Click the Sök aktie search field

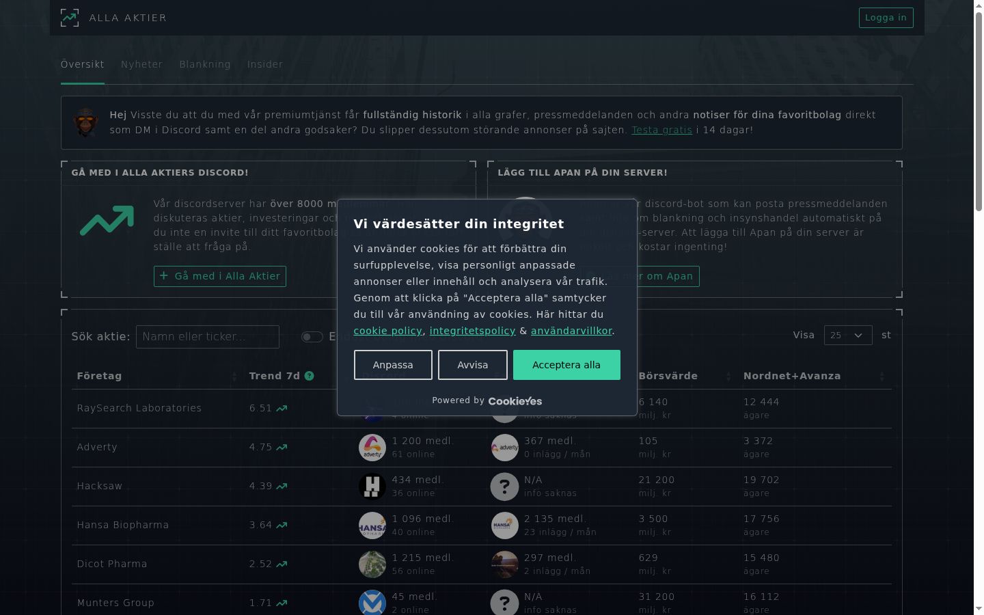click(x=208, y=337)
